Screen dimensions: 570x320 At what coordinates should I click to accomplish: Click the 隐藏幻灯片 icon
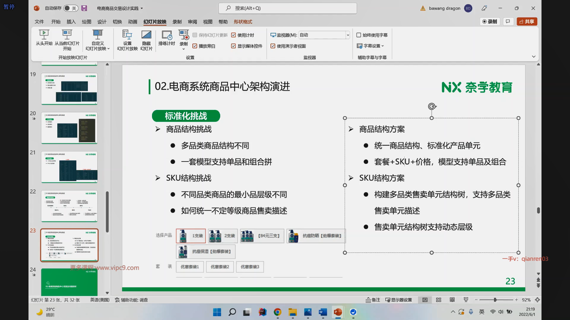pyautogui.click(x=146, y=35)
